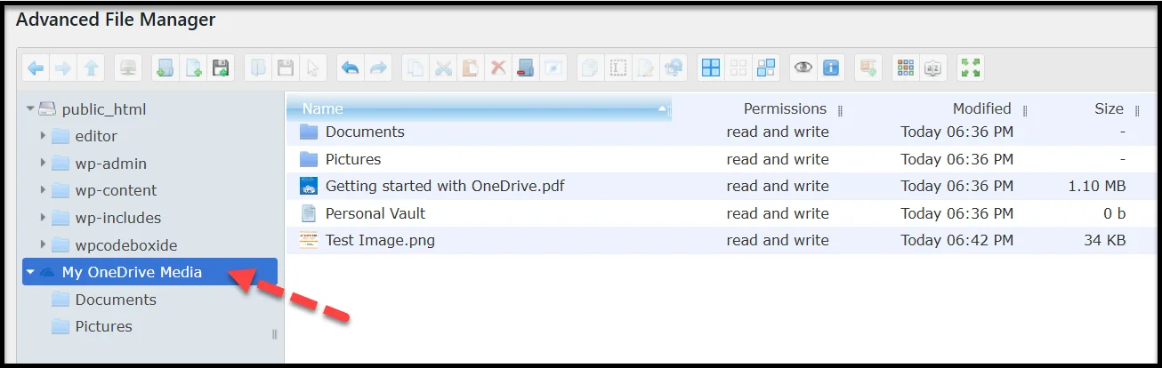
Task: Click the greyed download floppy icon
Action: click(286, 68)
